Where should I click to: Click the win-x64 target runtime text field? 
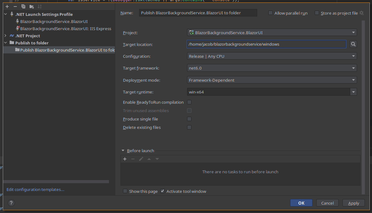click(269, 92)
